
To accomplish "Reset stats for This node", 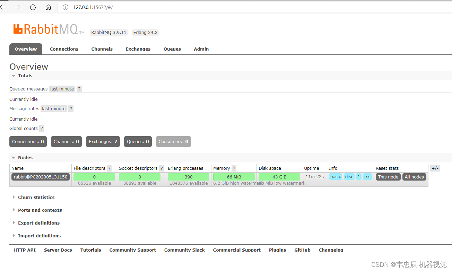I will tap(388, 177).
